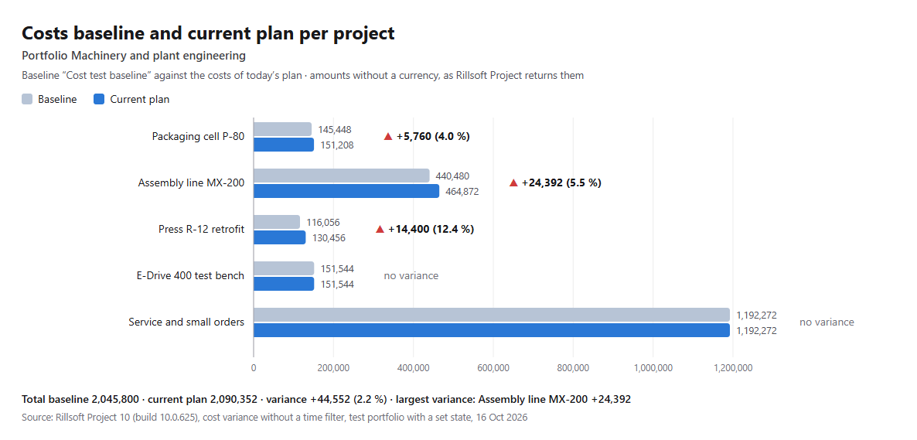This screenshot has width=917, height=440.
Task: Click the x-axis tick label 400,000
Action: (x=414, y=368)
